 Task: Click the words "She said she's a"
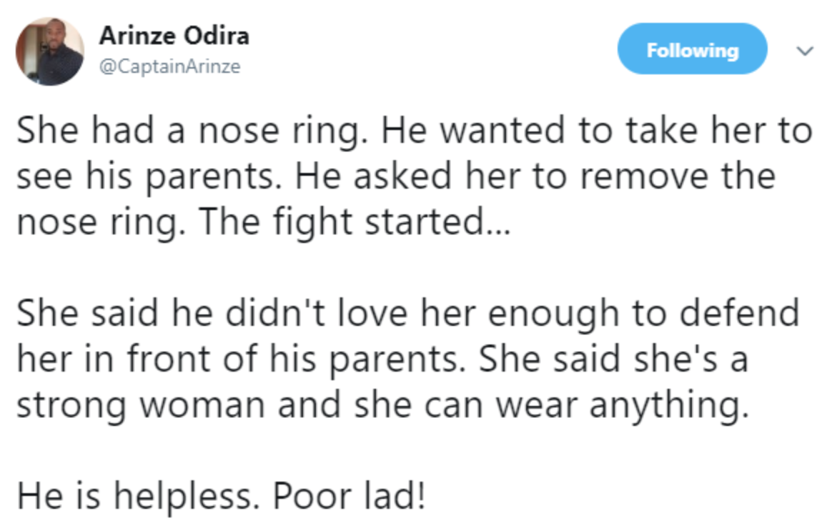coord(613,359)
